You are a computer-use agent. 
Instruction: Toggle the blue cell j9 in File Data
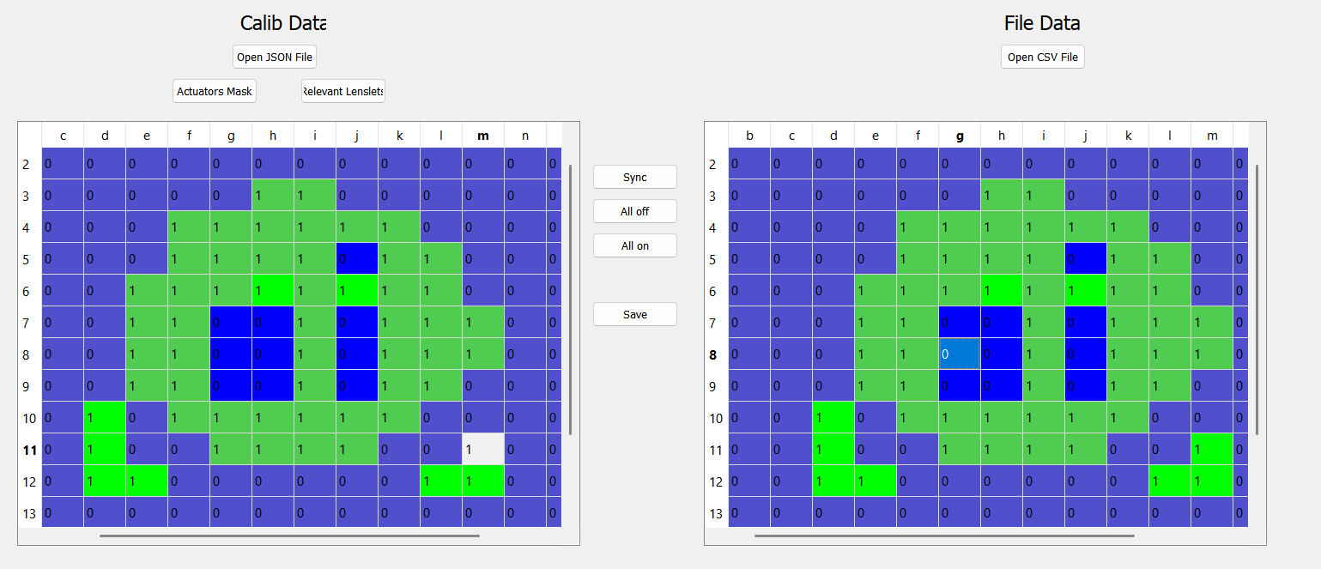[x=1085, y=386]
